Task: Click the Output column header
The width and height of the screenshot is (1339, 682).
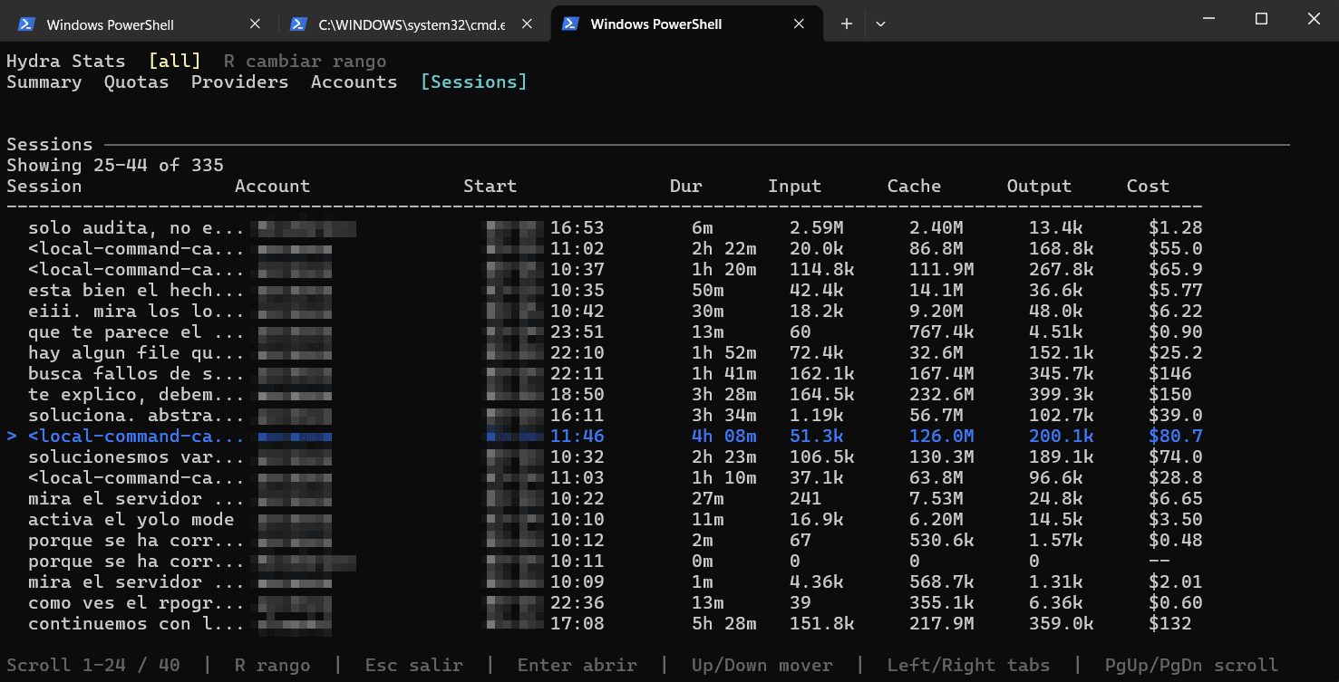Action: pos(1039,186)
